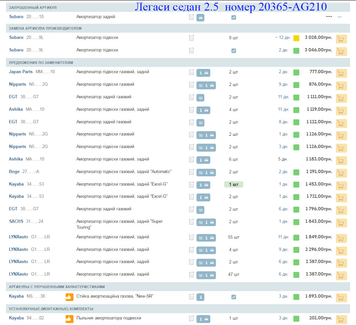
Task: Open info badge in SACHS row
Action: pos(206,222)
